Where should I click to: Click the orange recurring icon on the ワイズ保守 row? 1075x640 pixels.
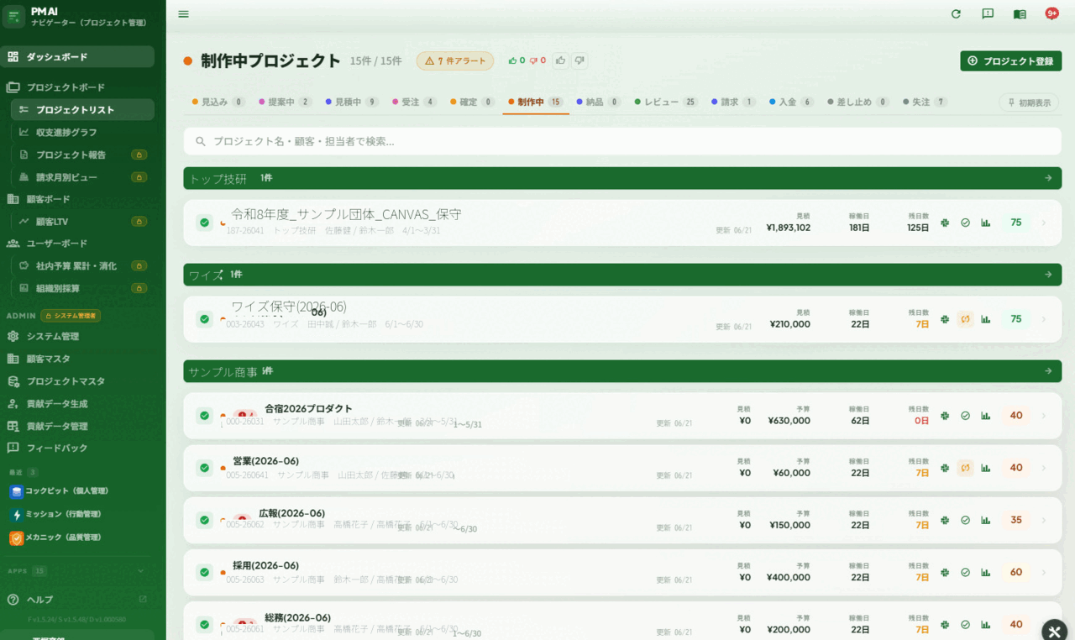coord(965,319)
